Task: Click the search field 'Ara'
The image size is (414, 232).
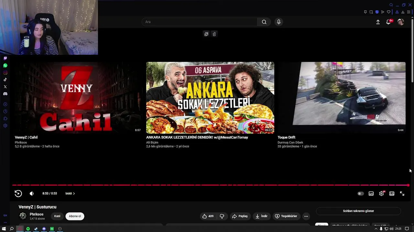Action: tap(200, 22)
